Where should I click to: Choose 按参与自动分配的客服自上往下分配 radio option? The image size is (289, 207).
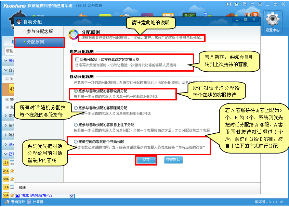(76, 125)
